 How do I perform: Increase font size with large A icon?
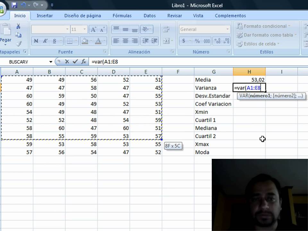93,30
